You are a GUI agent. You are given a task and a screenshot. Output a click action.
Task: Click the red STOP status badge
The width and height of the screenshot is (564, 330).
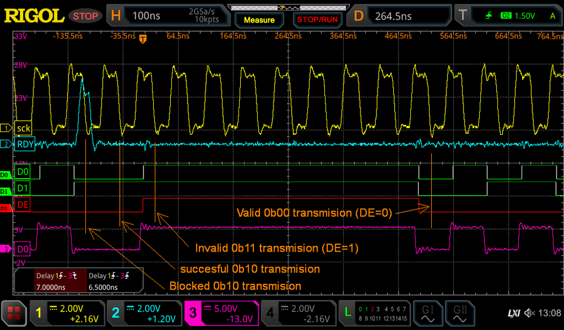pos(85,16)
